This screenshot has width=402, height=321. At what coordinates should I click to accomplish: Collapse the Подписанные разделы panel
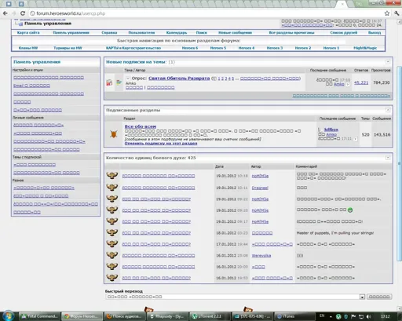point(388,110)
